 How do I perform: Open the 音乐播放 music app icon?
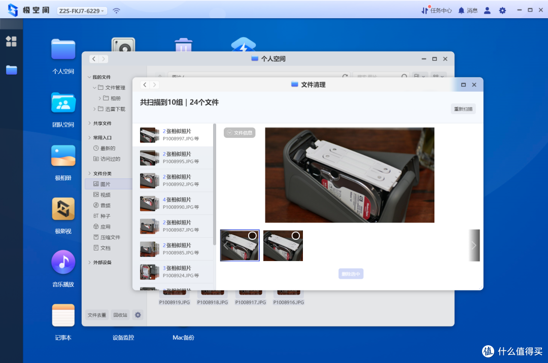coord(63,262)
